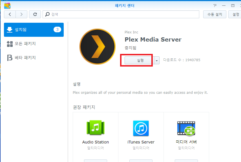The height and width of the screenshot is (162, 241).
Task: Select 모든 패키지 in the sidebar
Action: (25, 44)
